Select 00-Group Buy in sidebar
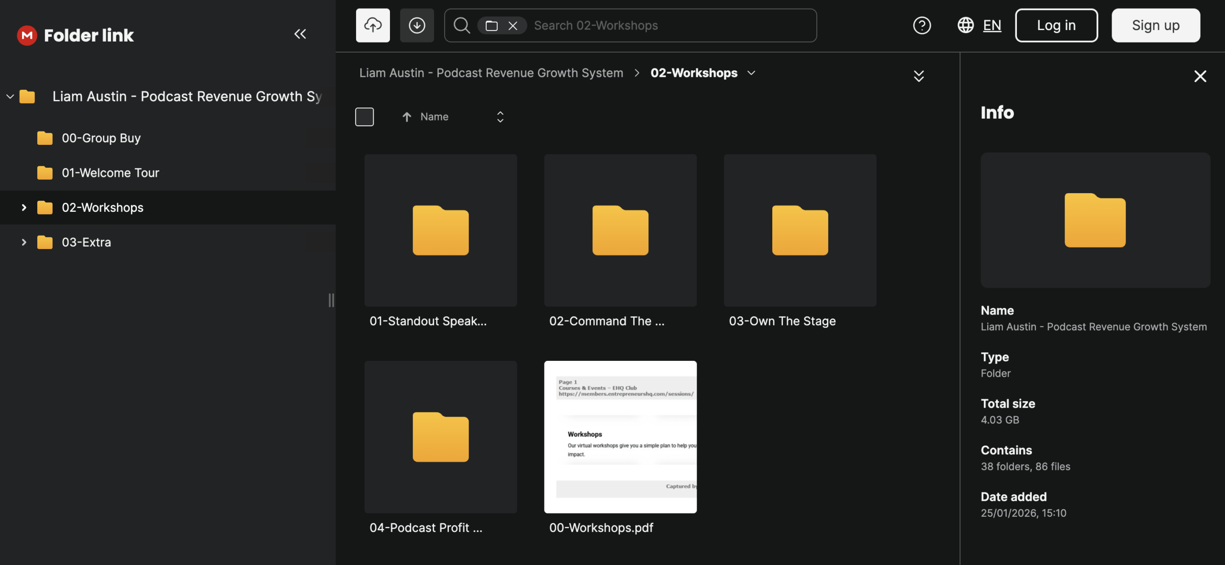The image size is (1225, 565). point(101,138)
